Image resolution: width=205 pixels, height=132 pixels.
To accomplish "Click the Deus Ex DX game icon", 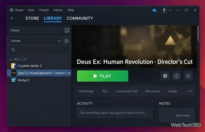I will [x=14, y=73].
